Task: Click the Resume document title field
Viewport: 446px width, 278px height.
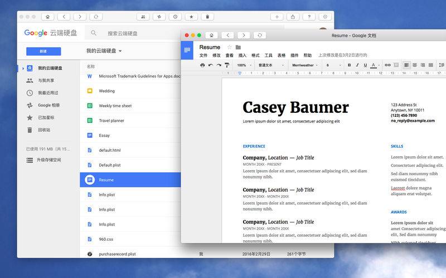Action: coord(210,47)
